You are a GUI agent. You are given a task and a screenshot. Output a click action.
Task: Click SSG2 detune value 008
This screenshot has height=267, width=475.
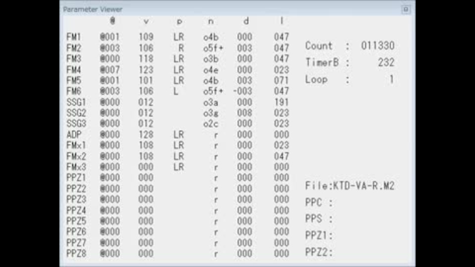click(244, 113)
